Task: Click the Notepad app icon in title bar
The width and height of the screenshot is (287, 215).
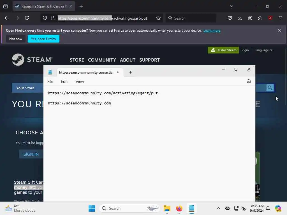Action: click(x=50, y=72)
